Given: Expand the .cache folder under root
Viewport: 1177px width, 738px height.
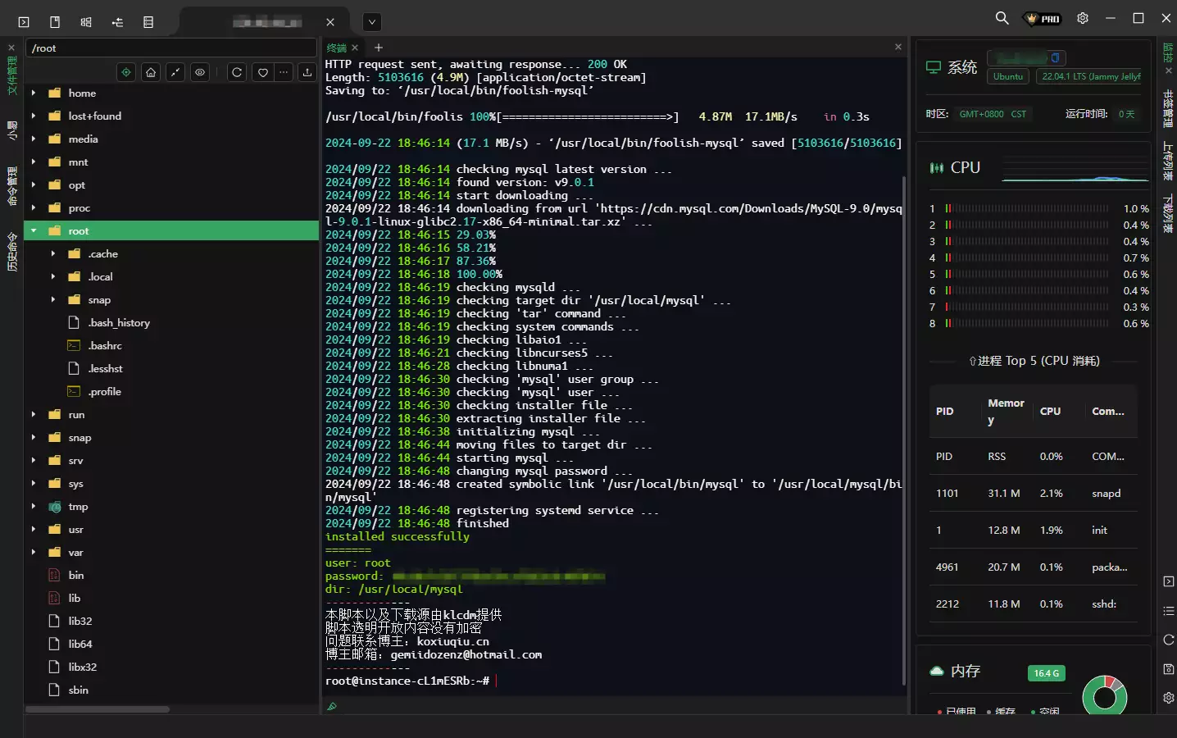Looking at the screenshot, I should pos(53,254).
